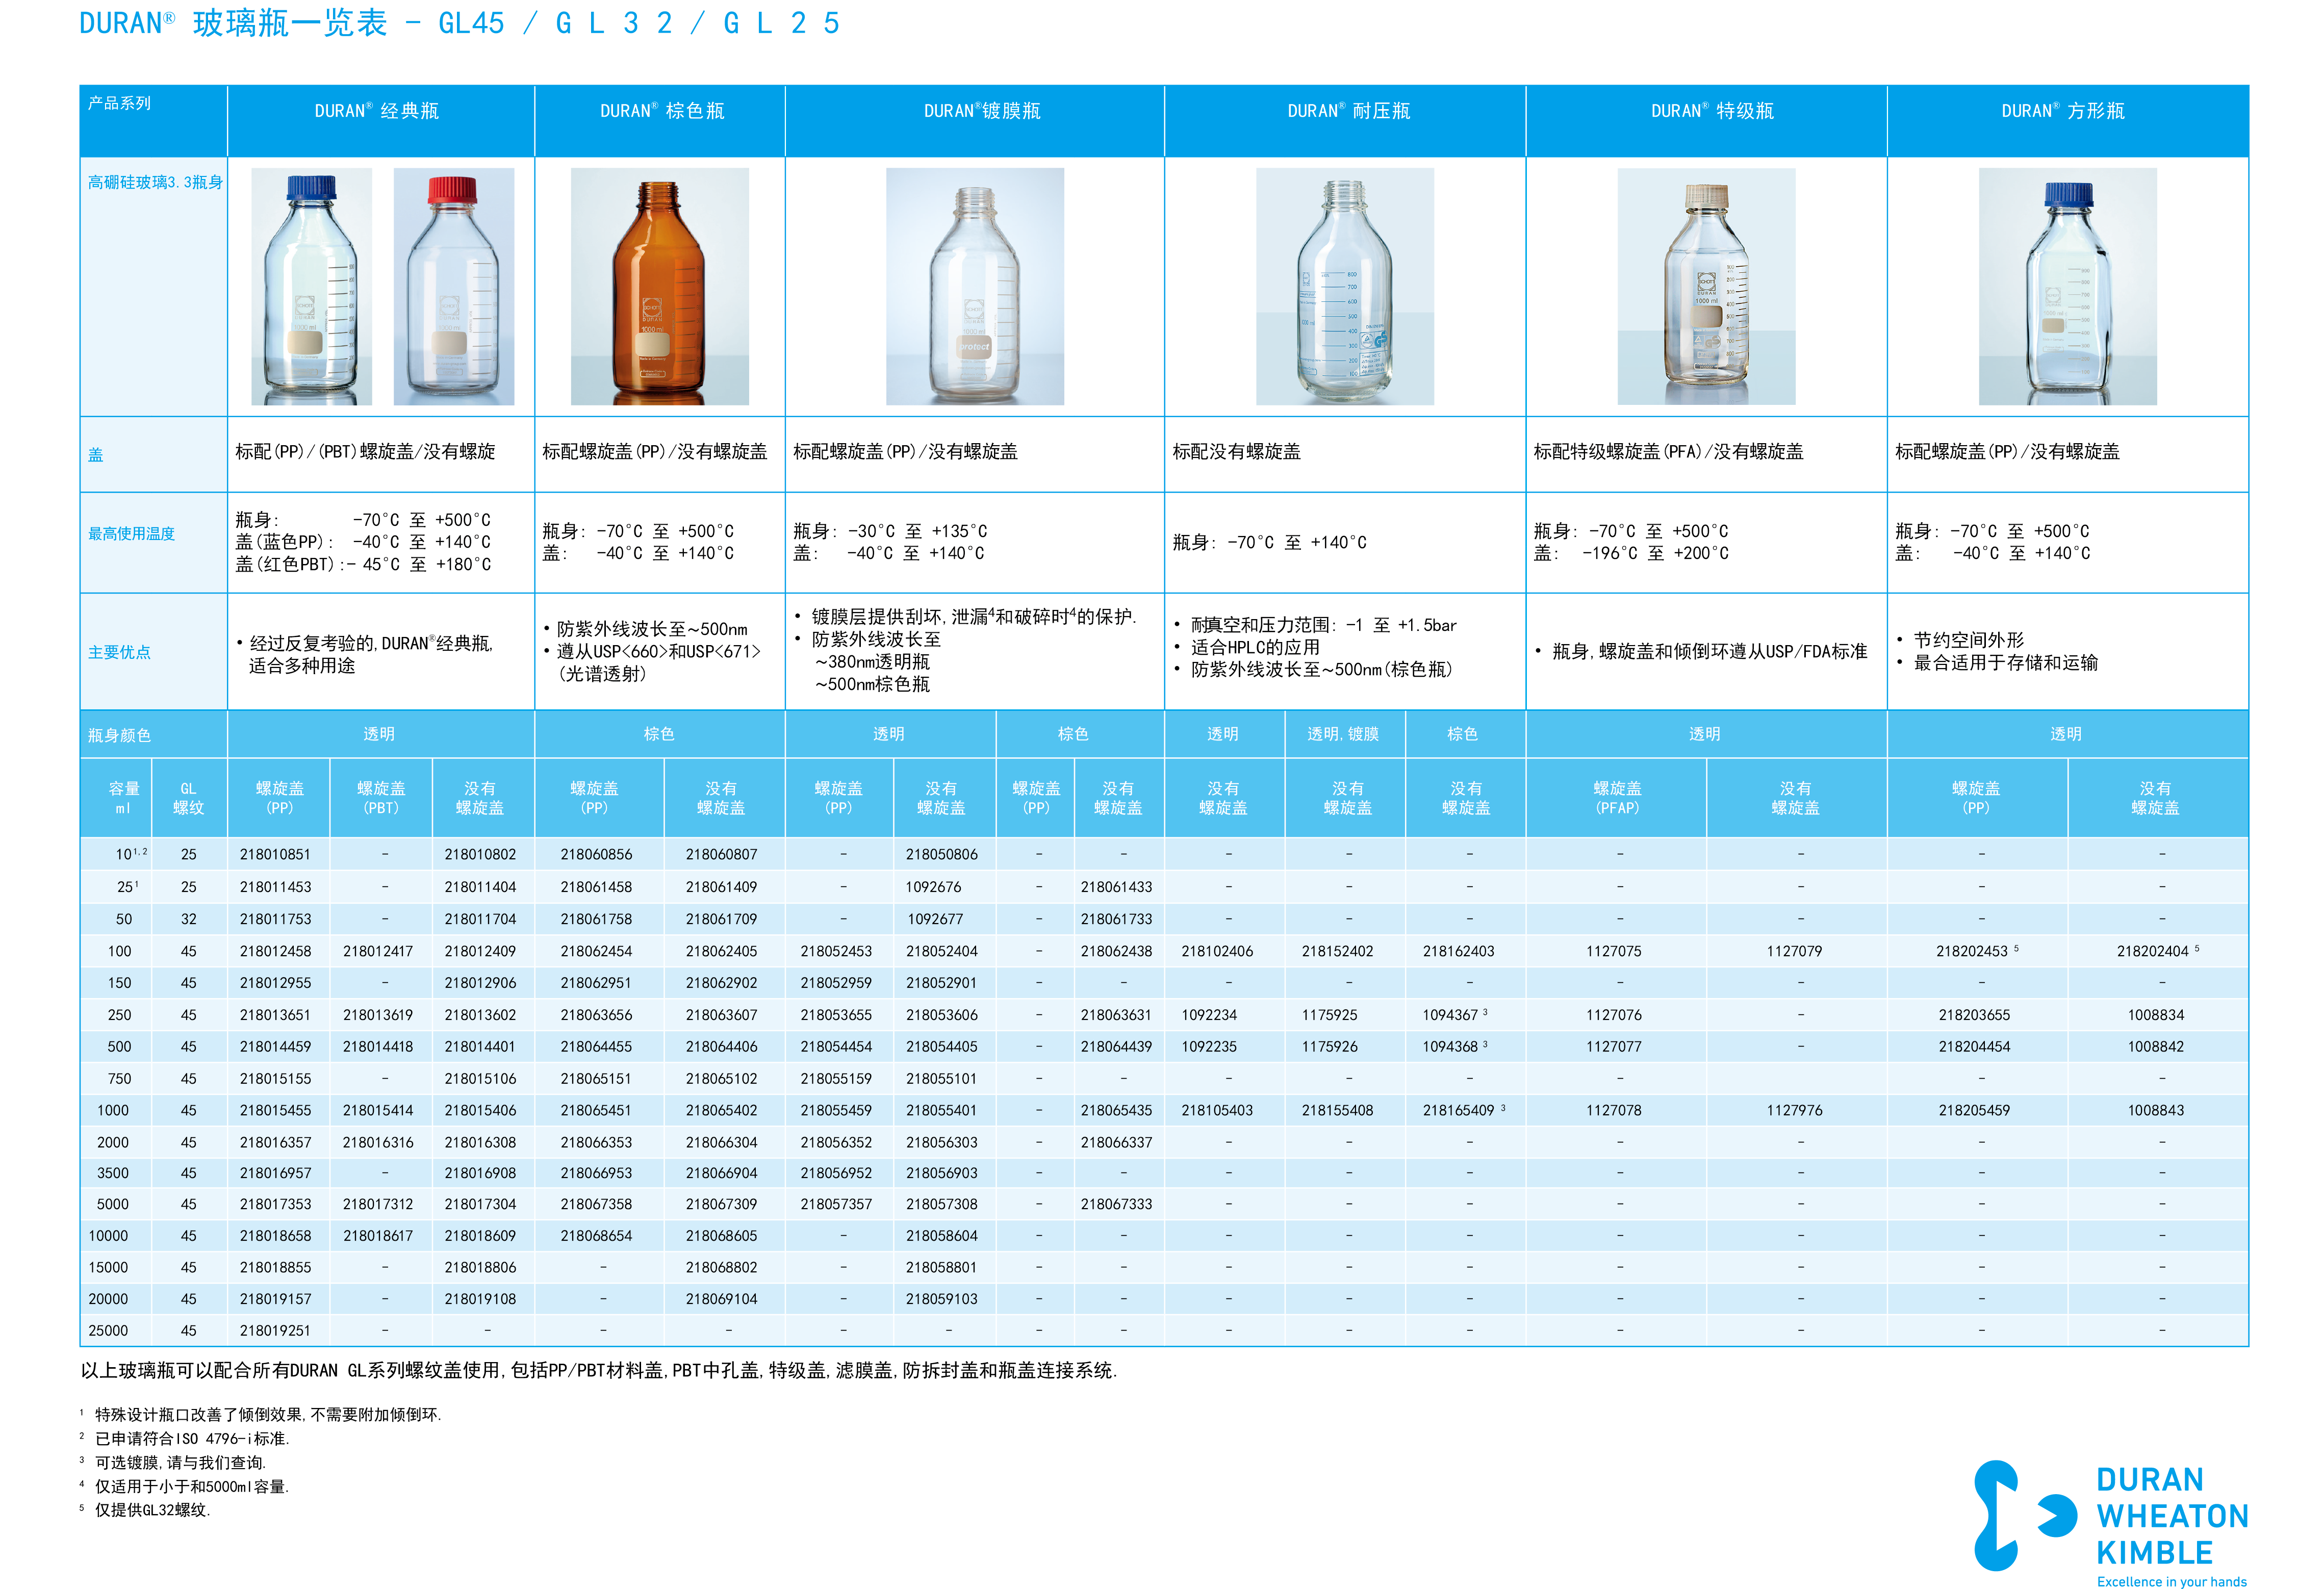Image resolution: width=2324 pixels, height=1589 pixels.
Task: Click the DURAN WHEATON KIMBLE logo
Action: tap(2111, 1524)
